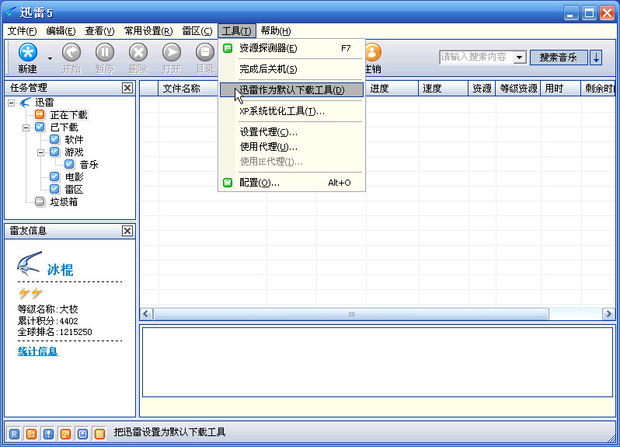Sort by 用时 column header
620x447 pixels.
click(x=561, y=88)
